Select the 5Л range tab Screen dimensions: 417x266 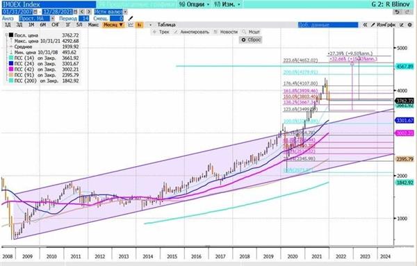pos(79,25)
